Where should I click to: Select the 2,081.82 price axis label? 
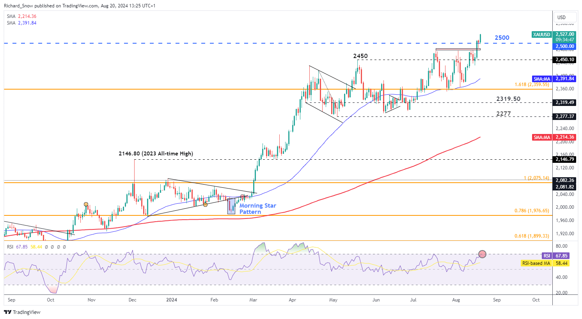[x=565, y=187]
